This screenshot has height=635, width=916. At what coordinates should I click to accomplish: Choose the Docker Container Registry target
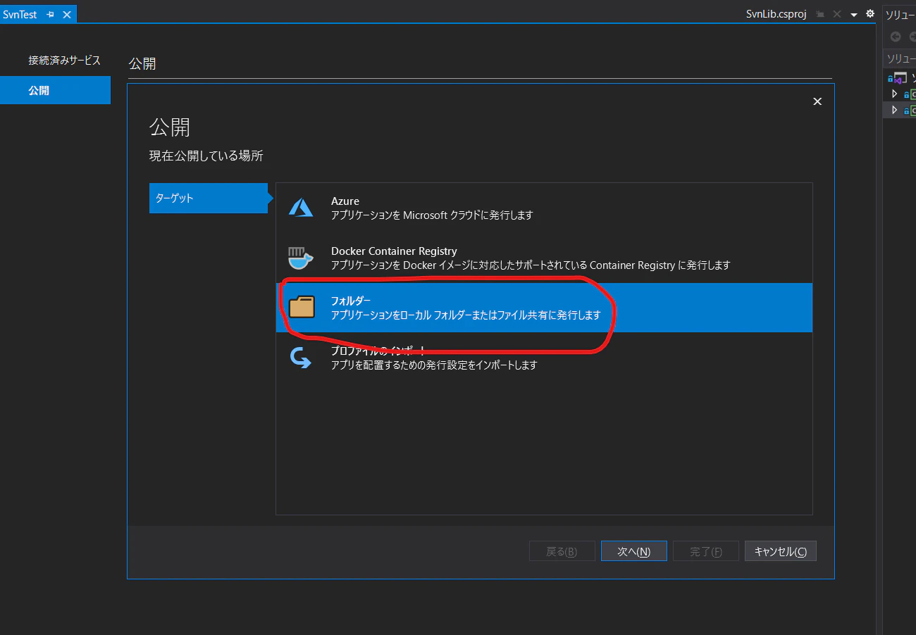point(544,258)
